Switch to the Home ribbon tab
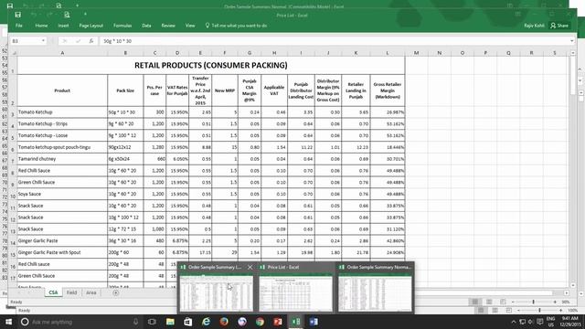 pyautogui.click(x=41, y=26)
